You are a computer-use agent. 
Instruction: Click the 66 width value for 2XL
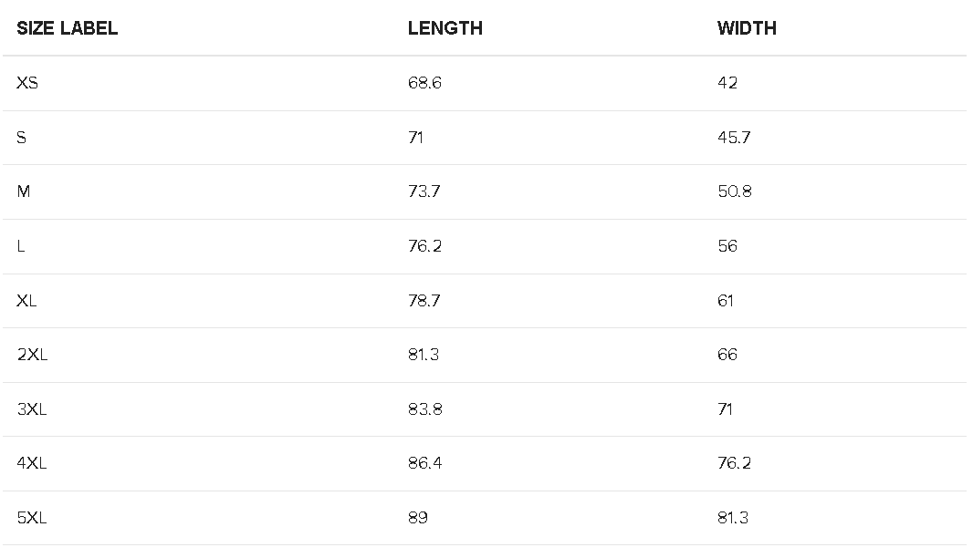click(x=727, y=355)
